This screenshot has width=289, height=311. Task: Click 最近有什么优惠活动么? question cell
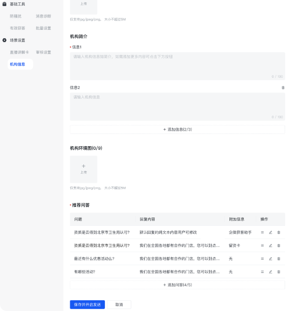pyautogui.click(x=94, y=259)
